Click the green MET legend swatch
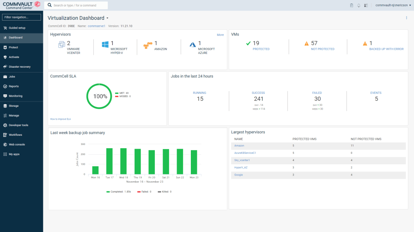Viewport: 414px width, 232px height. (117, 93)
